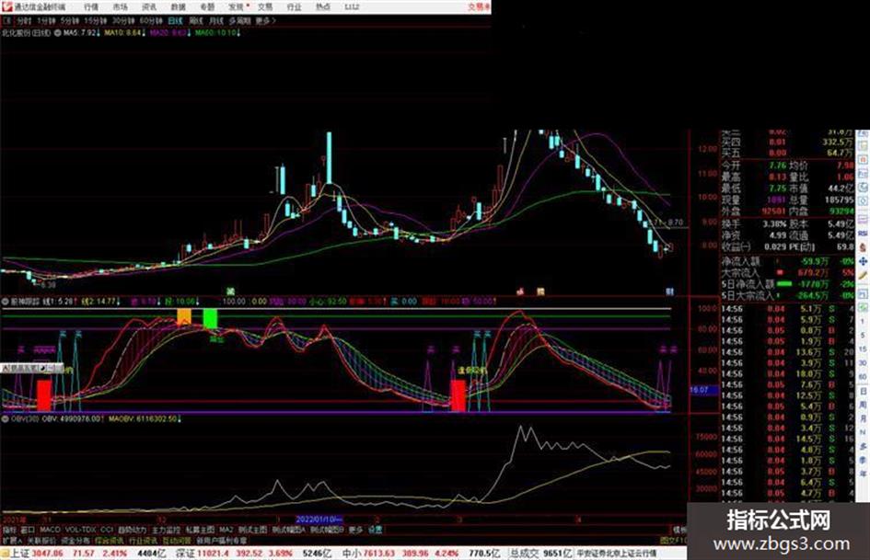This screenshot has height=560, width=870.
Task: Select the 指标 tab at the bottom
Action: point(9,530)
